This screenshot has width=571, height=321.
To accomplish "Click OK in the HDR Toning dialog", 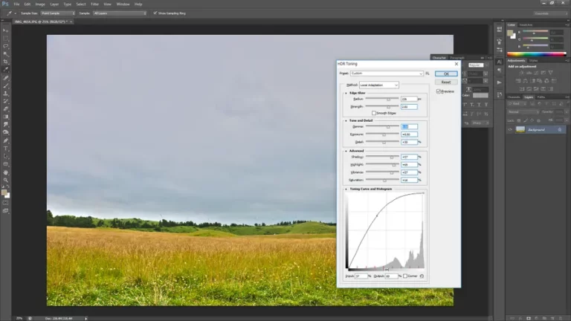I will 446,74.
